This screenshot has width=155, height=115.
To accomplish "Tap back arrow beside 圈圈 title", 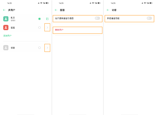I will click(56, 10).
